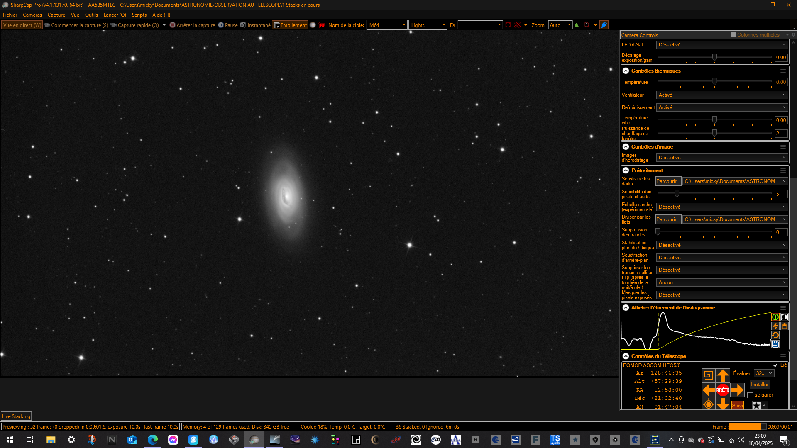The width and height of the screenshot is (797, 448).
Task: Click the histogram lock icon
Action: tap(784, 326)
